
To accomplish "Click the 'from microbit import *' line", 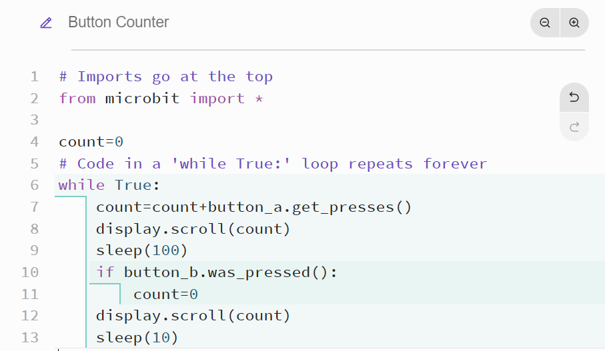I will pyautogui.click(x=161, y=99).
